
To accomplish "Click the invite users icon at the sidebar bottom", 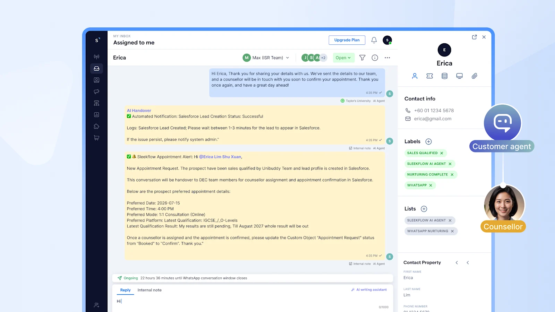I will coord(96,305).
